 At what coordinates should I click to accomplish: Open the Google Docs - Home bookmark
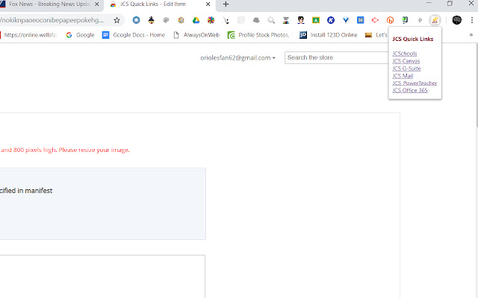134,35
